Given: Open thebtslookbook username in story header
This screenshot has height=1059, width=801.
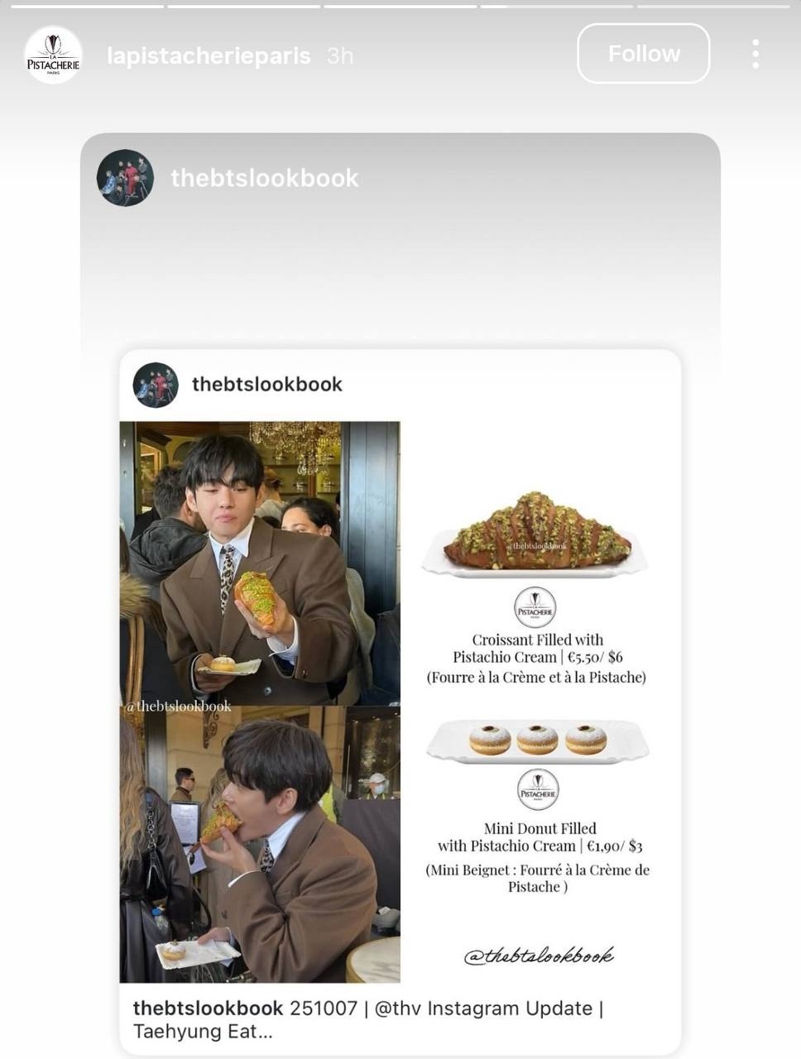Looking at the screenshot, I should [x=265, y=178].
